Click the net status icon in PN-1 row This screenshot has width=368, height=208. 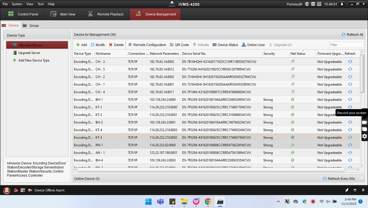click(293, 145)
